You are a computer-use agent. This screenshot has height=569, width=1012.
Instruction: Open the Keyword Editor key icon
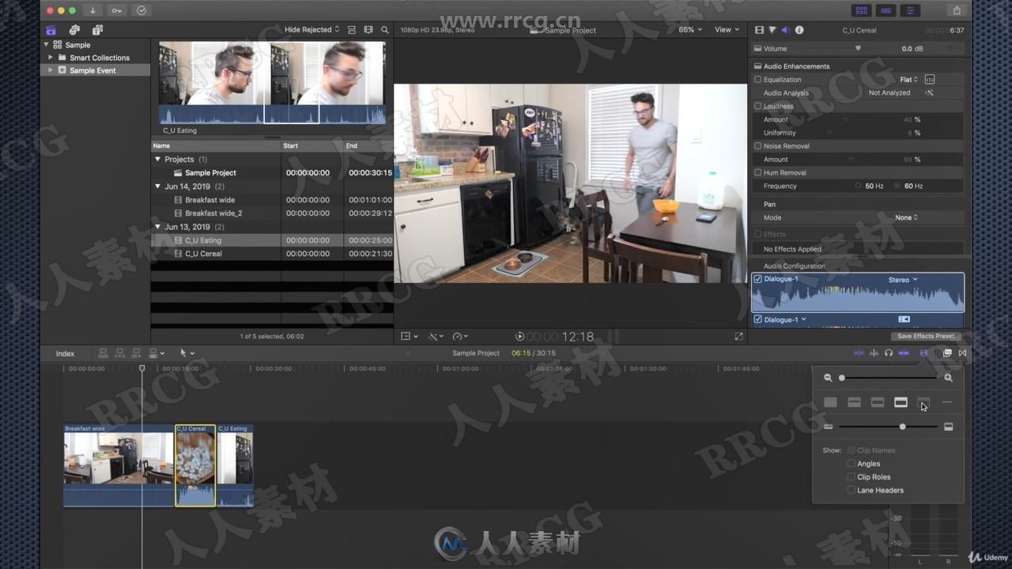click(117, 10)
